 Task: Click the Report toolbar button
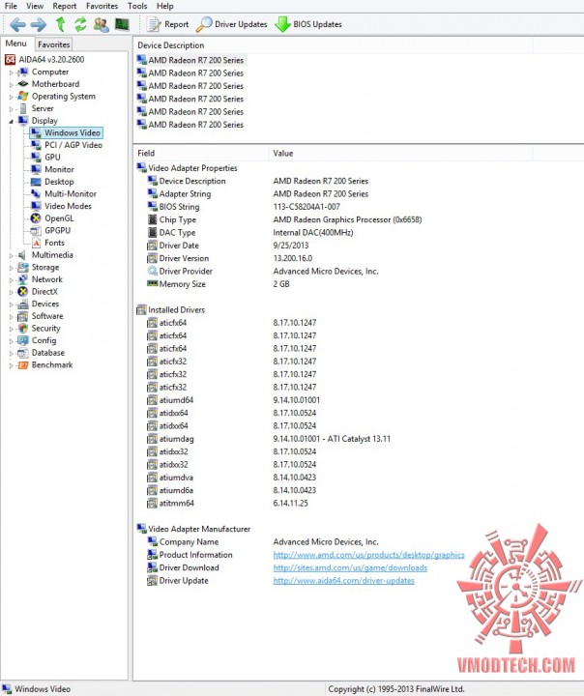(168, 24)
